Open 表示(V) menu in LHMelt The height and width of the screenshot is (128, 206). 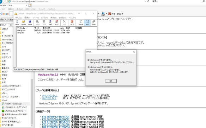click(53, 18)
